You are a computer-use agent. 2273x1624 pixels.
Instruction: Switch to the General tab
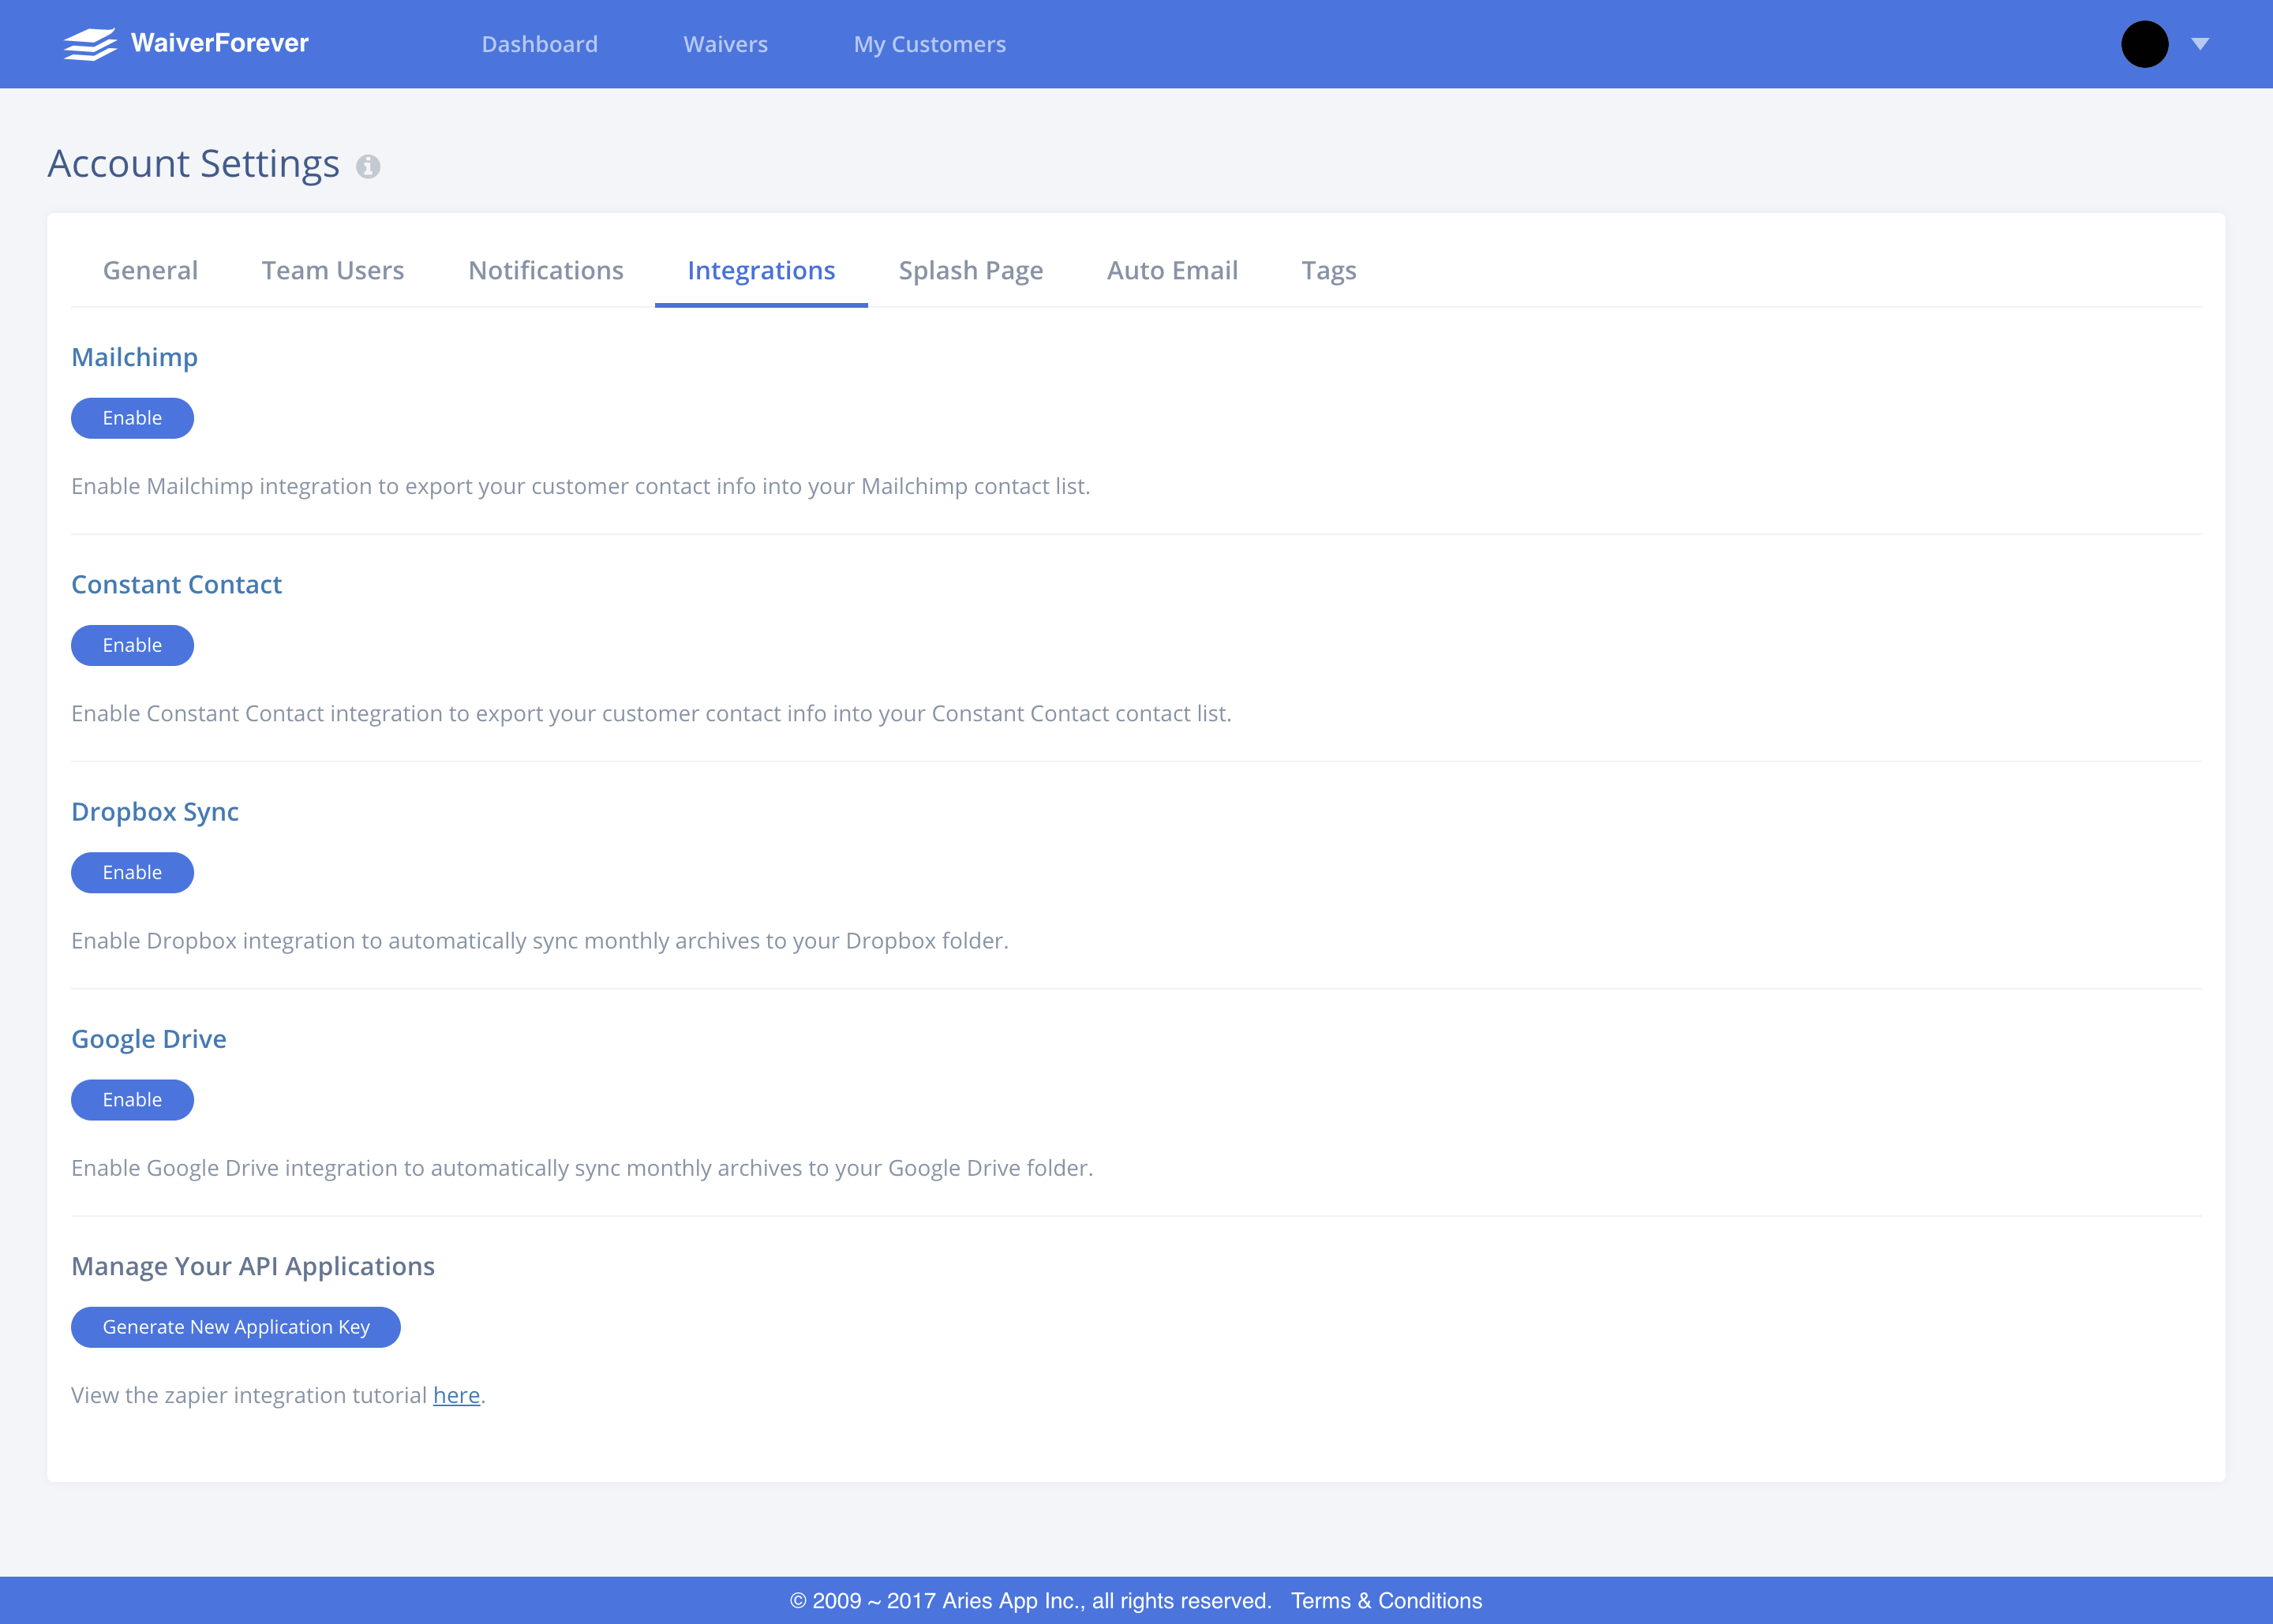point(150,270)
